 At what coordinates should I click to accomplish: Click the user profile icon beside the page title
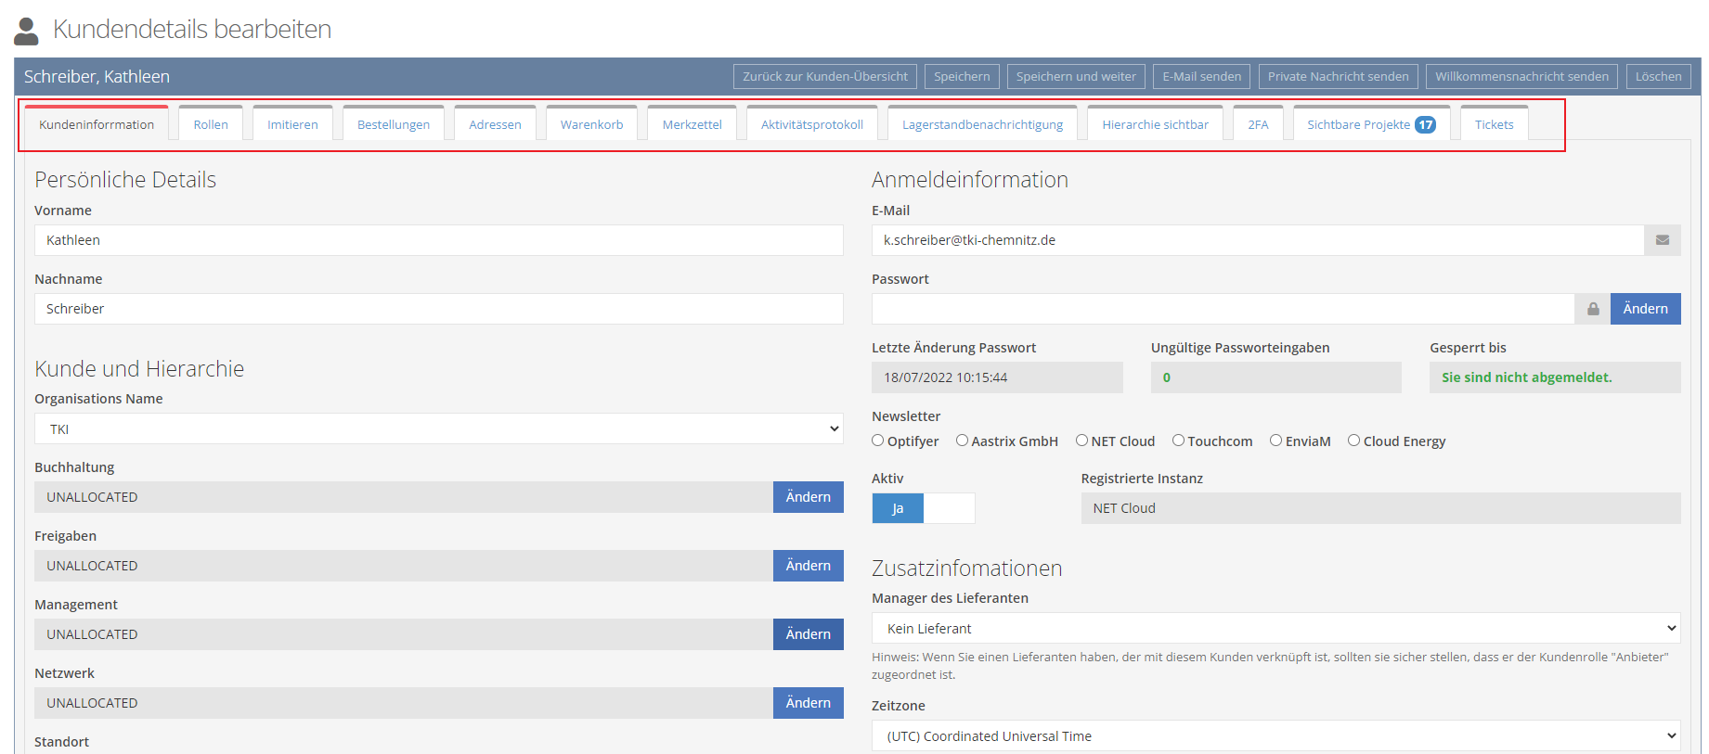click(x=27, y=31)
